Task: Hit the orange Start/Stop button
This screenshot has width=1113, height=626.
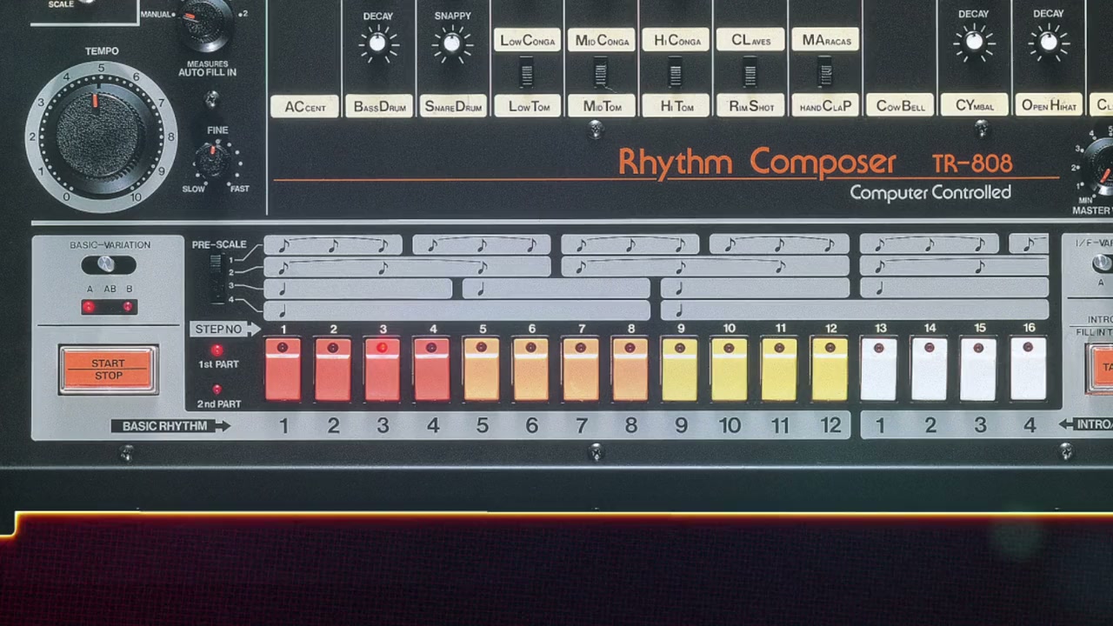Action: (108, 370)
